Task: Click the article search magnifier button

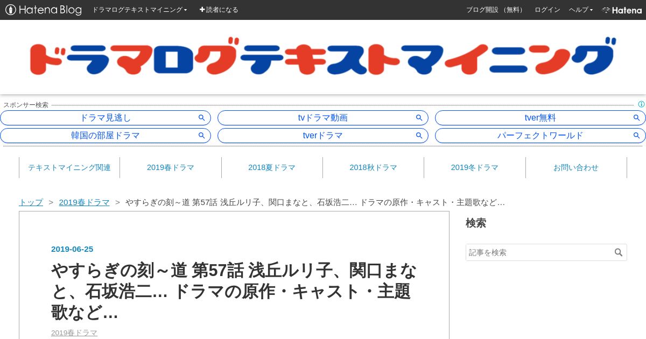Action: click(619, 252)
